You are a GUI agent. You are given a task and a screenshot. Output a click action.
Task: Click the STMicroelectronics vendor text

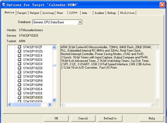[x=31, y=30]
